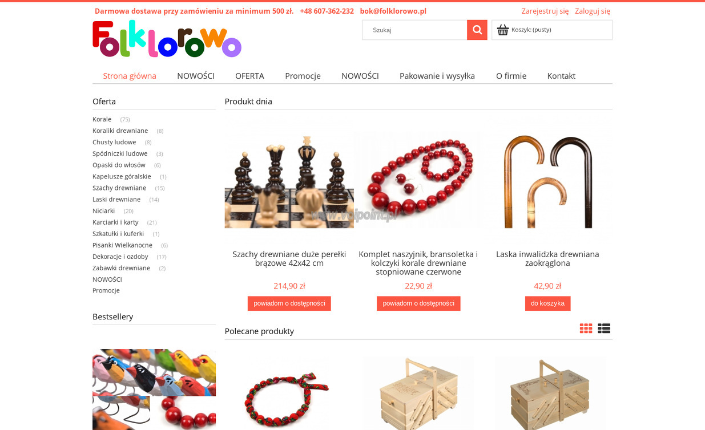
Task: Click powiadom o dostępności for chess set
Action: [289, 303]
